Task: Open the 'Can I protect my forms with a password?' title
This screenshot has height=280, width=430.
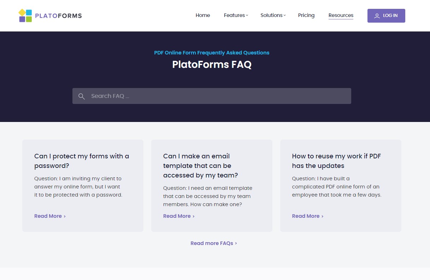Action: point(82,161)
